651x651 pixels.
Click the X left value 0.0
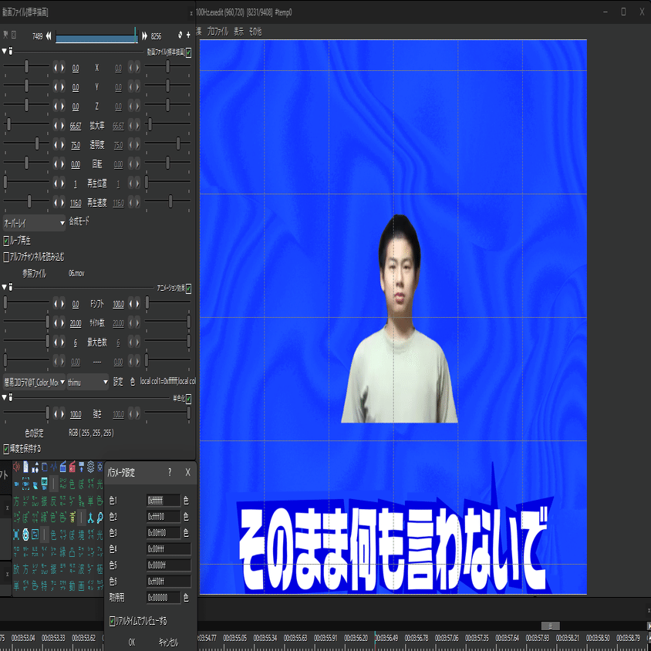[x=75, y=68]
